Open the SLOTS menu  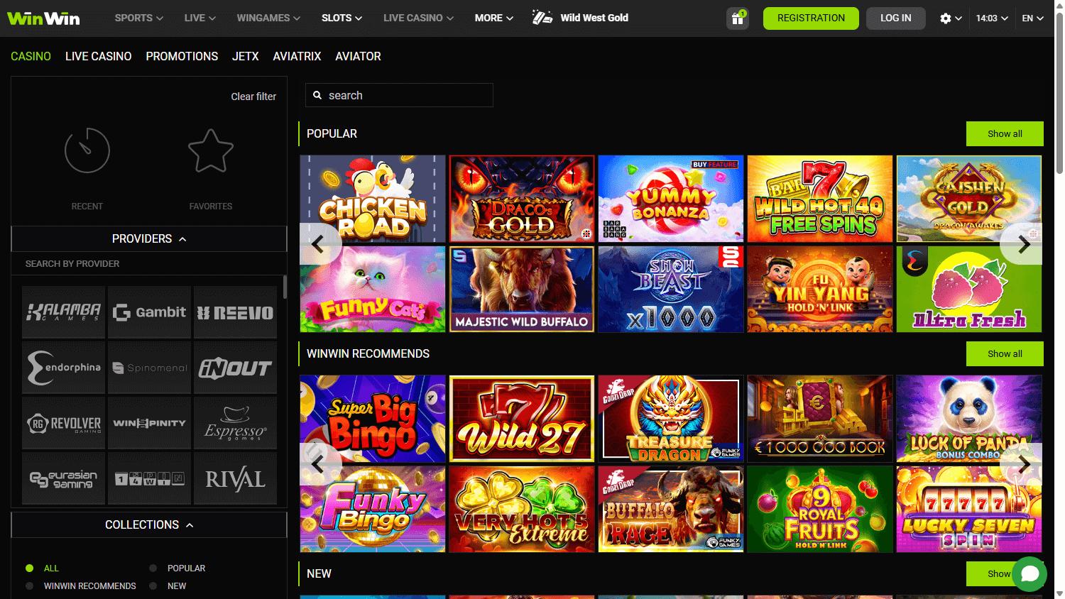pos(342,18)
